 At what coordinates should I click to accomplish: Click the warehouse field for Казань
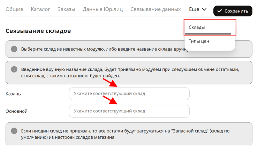coord(129,94)
